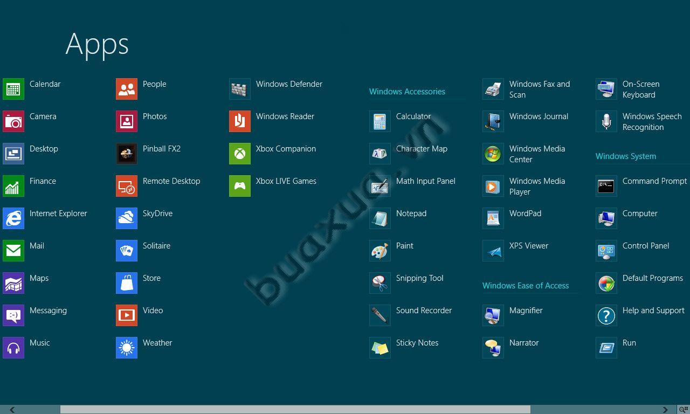This screenshot has width=690, height=414.
Task: Open Snipping Tool scissors icon
Action: pyautogui.click(x=380, y=283)
